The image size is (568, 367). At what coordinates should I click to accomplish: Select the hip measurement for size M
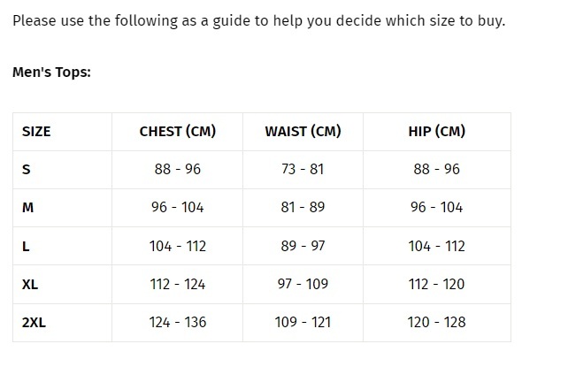436,208
